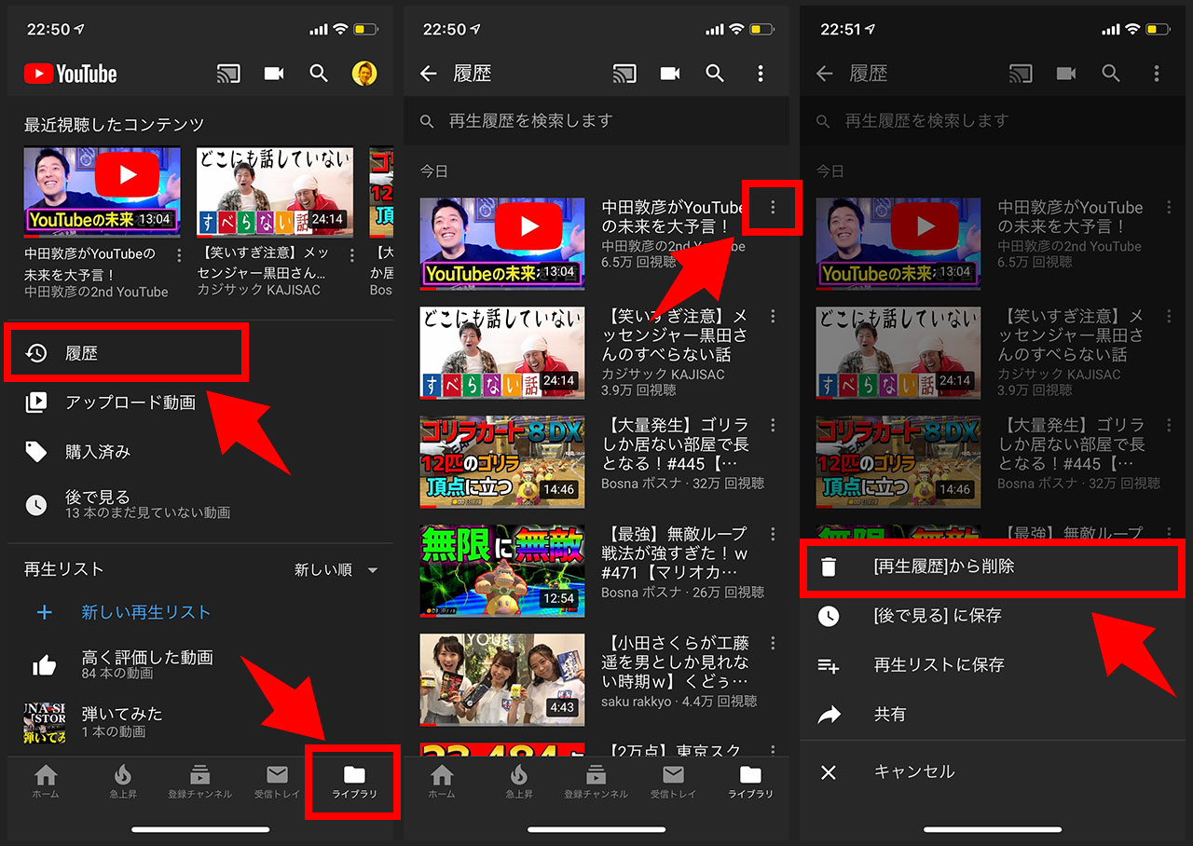Tap 登録チャンネル tab in middle screen
This screenshot has height=846, width=1193.
[x=596, y=782]
